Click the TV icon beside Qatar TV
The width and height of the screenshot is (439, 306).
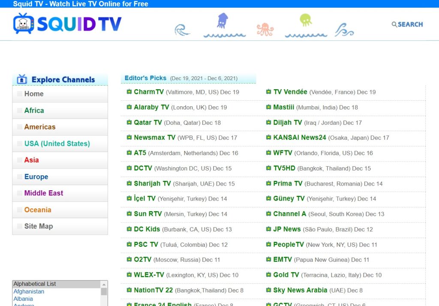(x=129, y=122)
